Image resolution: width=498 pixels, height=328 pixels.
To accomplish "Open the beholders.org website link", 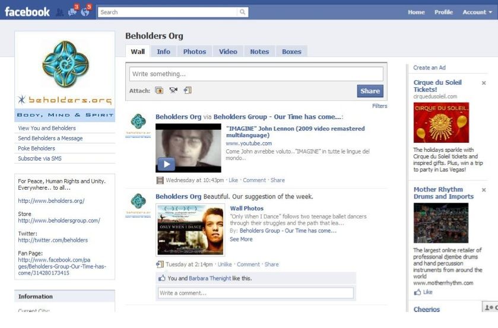I will coord(51,200).
